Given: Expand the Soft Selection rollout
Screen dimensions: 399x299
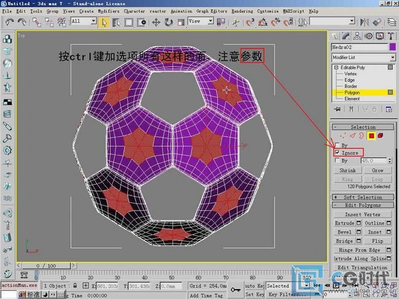Looking at the screenshot, I should pos(363,197).
